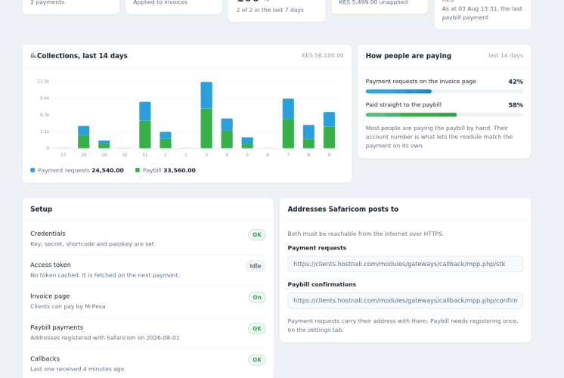Screen dimensions: 564x378
Task: Click the '3.1k' y-axis label
Action: click(45, 132)
